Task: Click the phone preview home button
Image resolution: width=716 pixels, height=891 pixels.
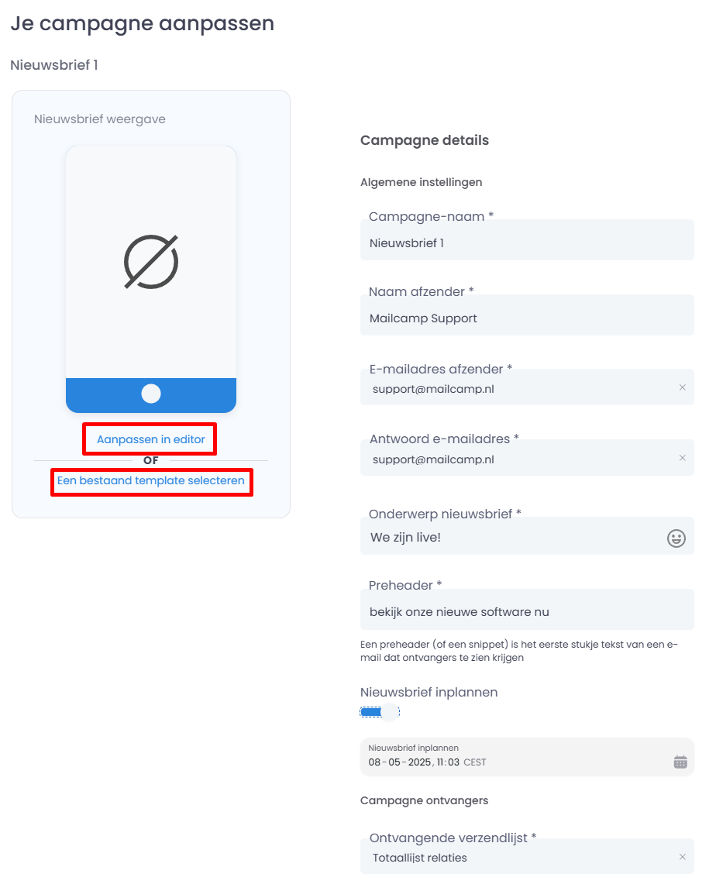Action: (x=151, y=394)
